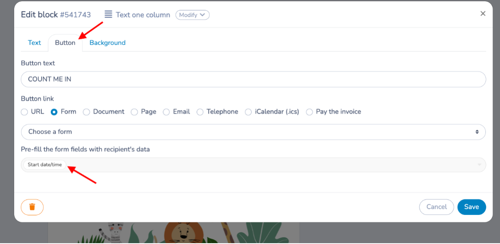Click the Button text input field
This screenshot has height=244, width=500.
point(254,79)
